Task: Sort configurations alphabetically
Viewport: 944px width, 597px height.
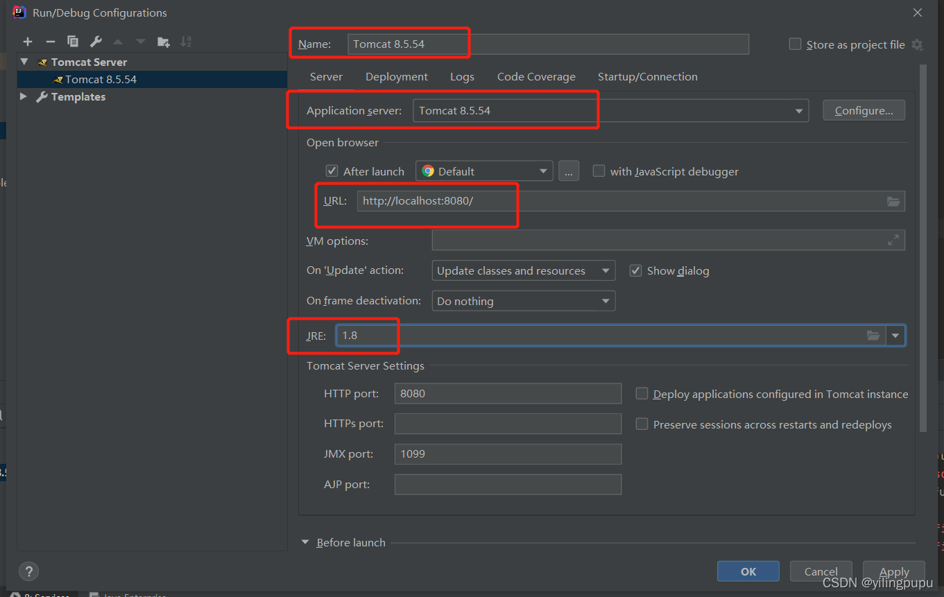Action: [186, 42]
